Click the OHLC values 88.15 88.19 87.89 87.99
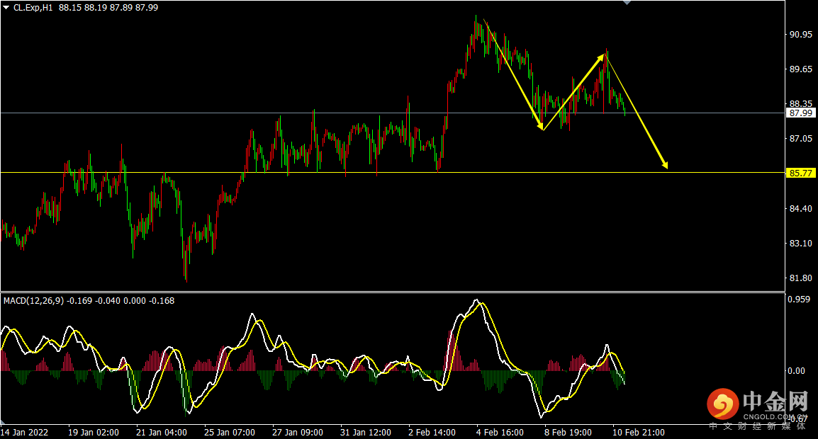 pos(108,8)
